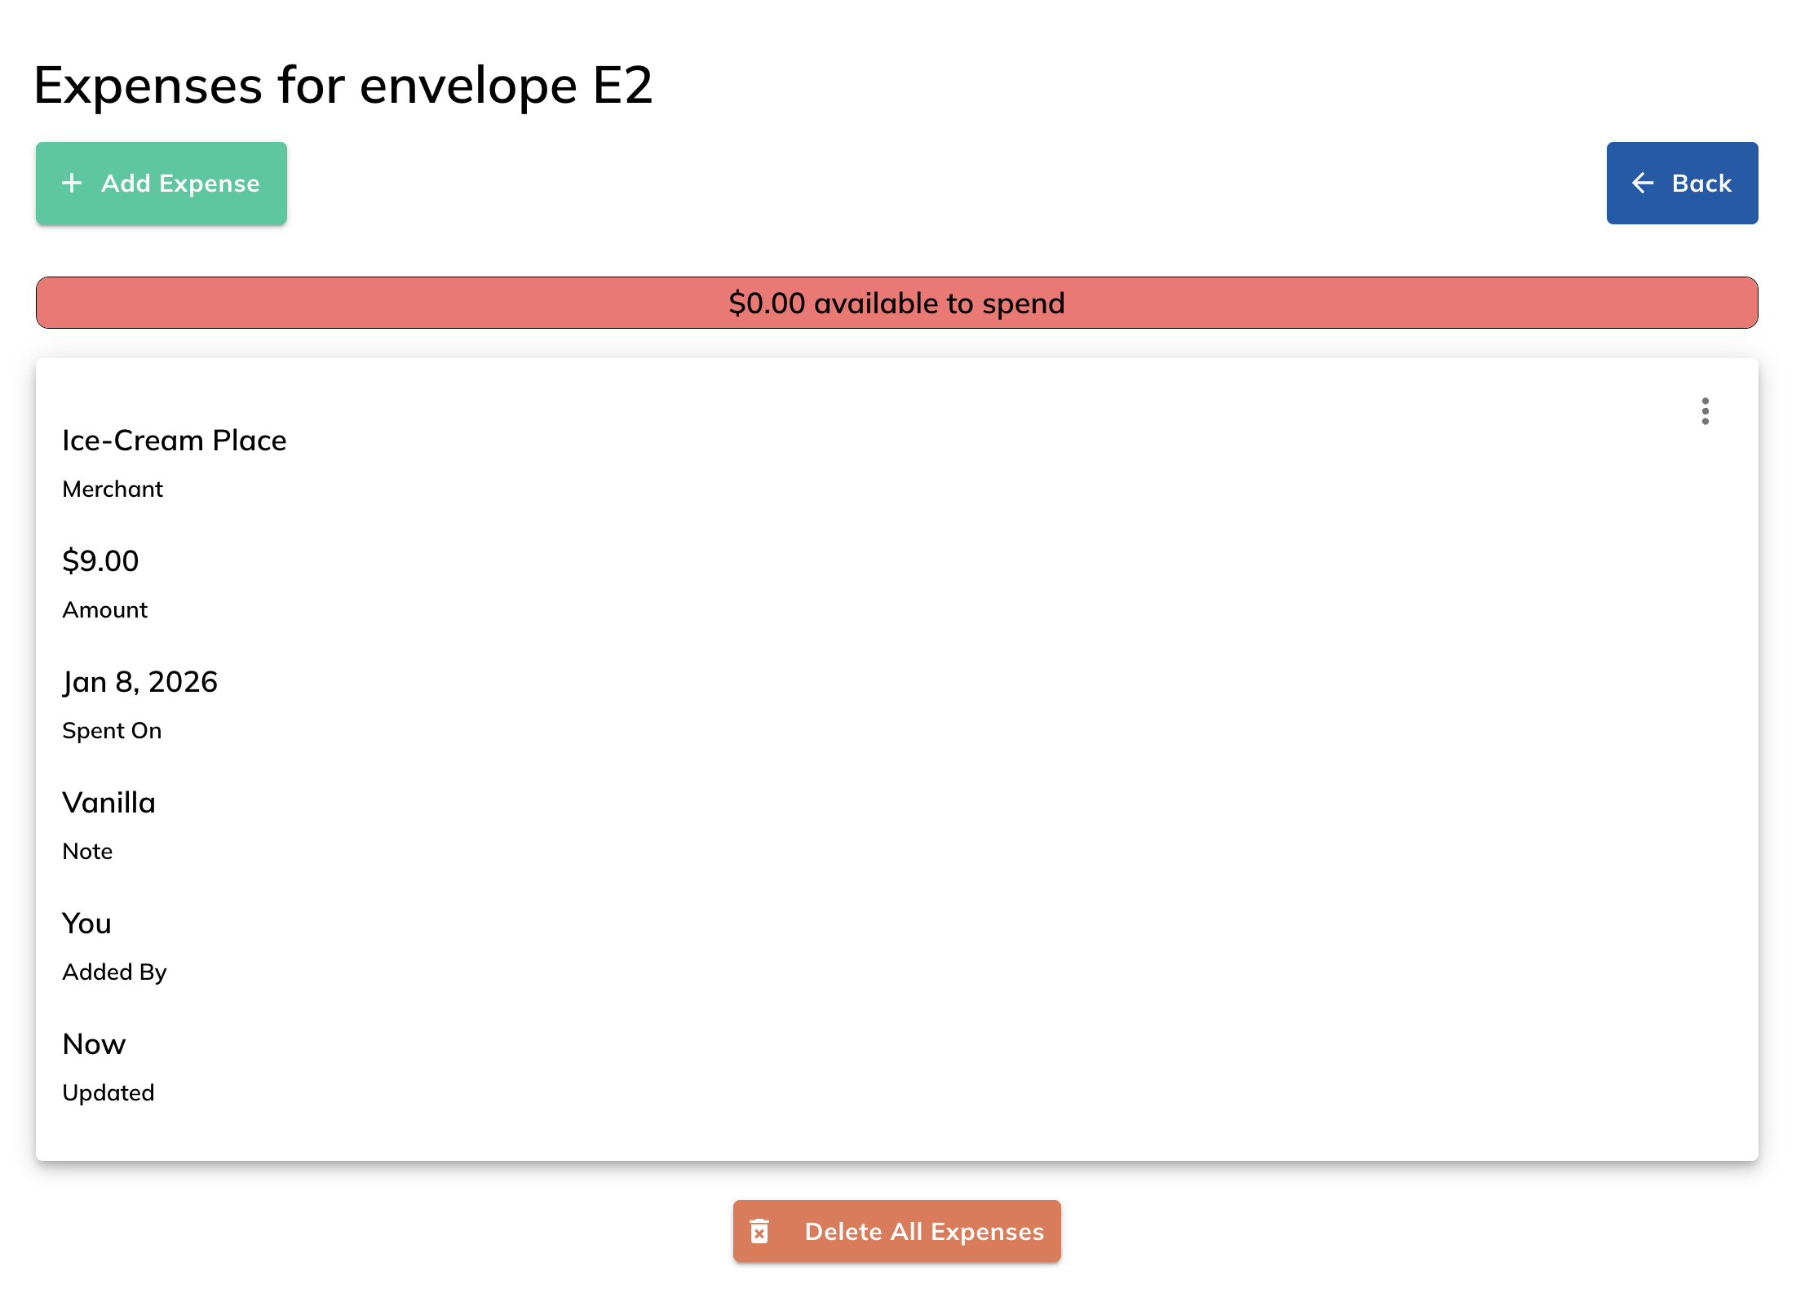Click the plus icon on Add Expense
This screenshot has height=1302, width=1814.
click(72, 183)
